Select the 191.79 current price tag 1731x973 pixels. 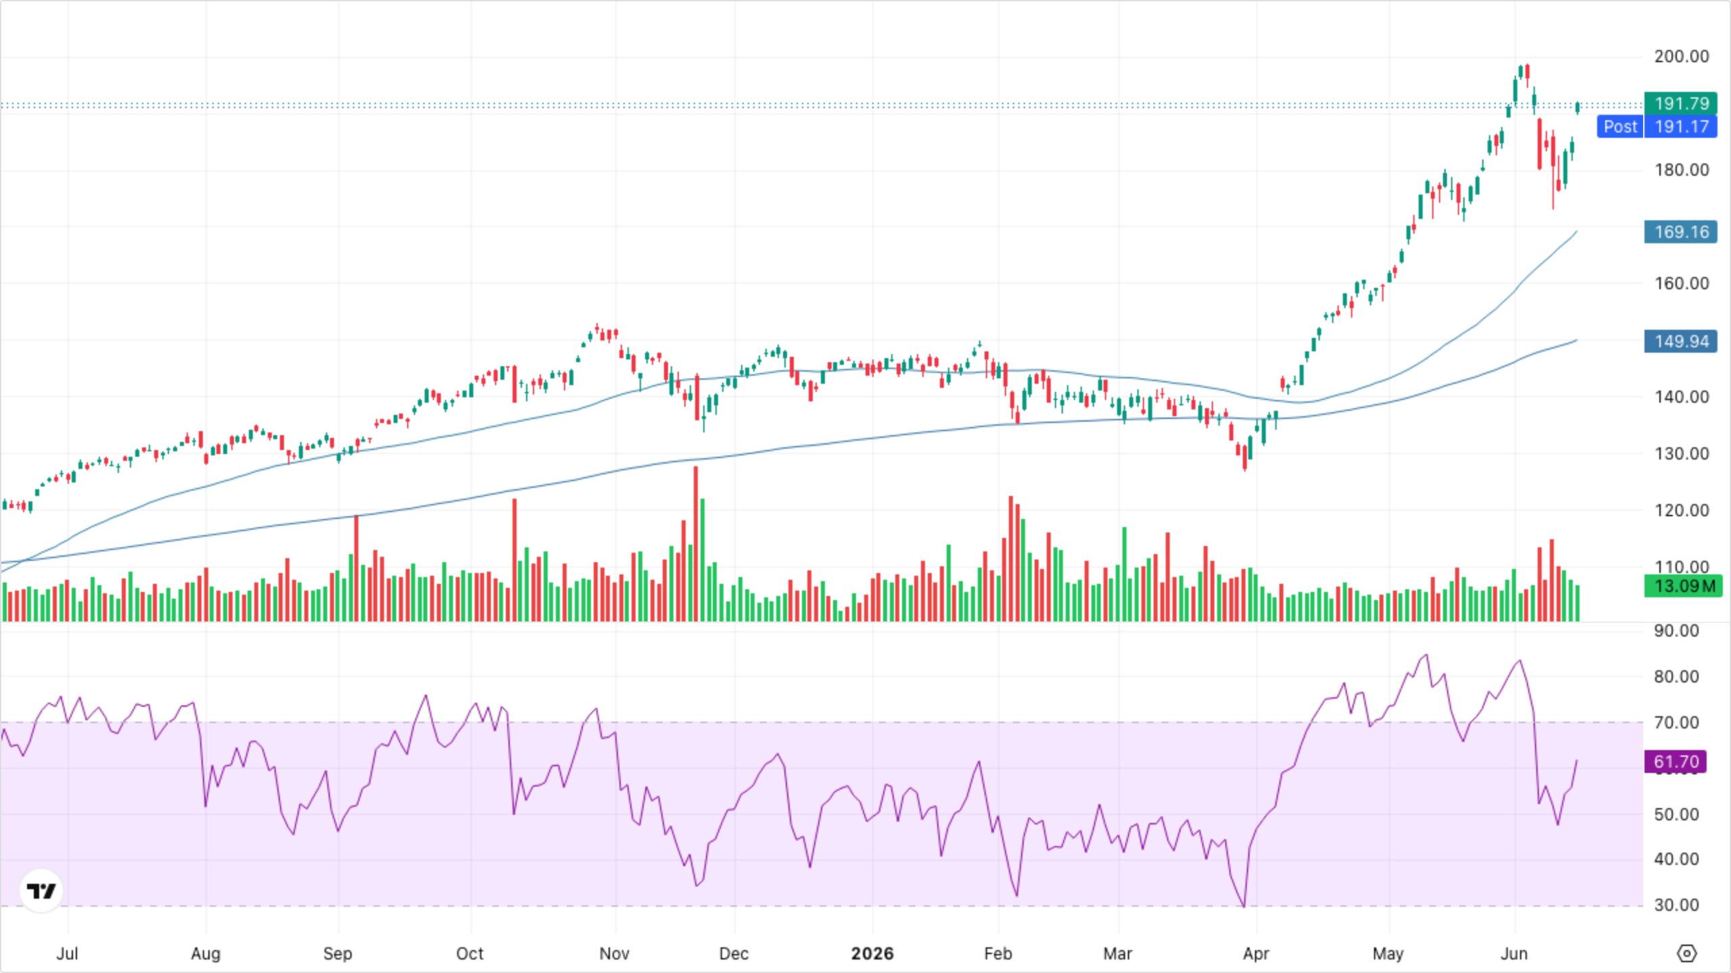(x=1681, y=103)
